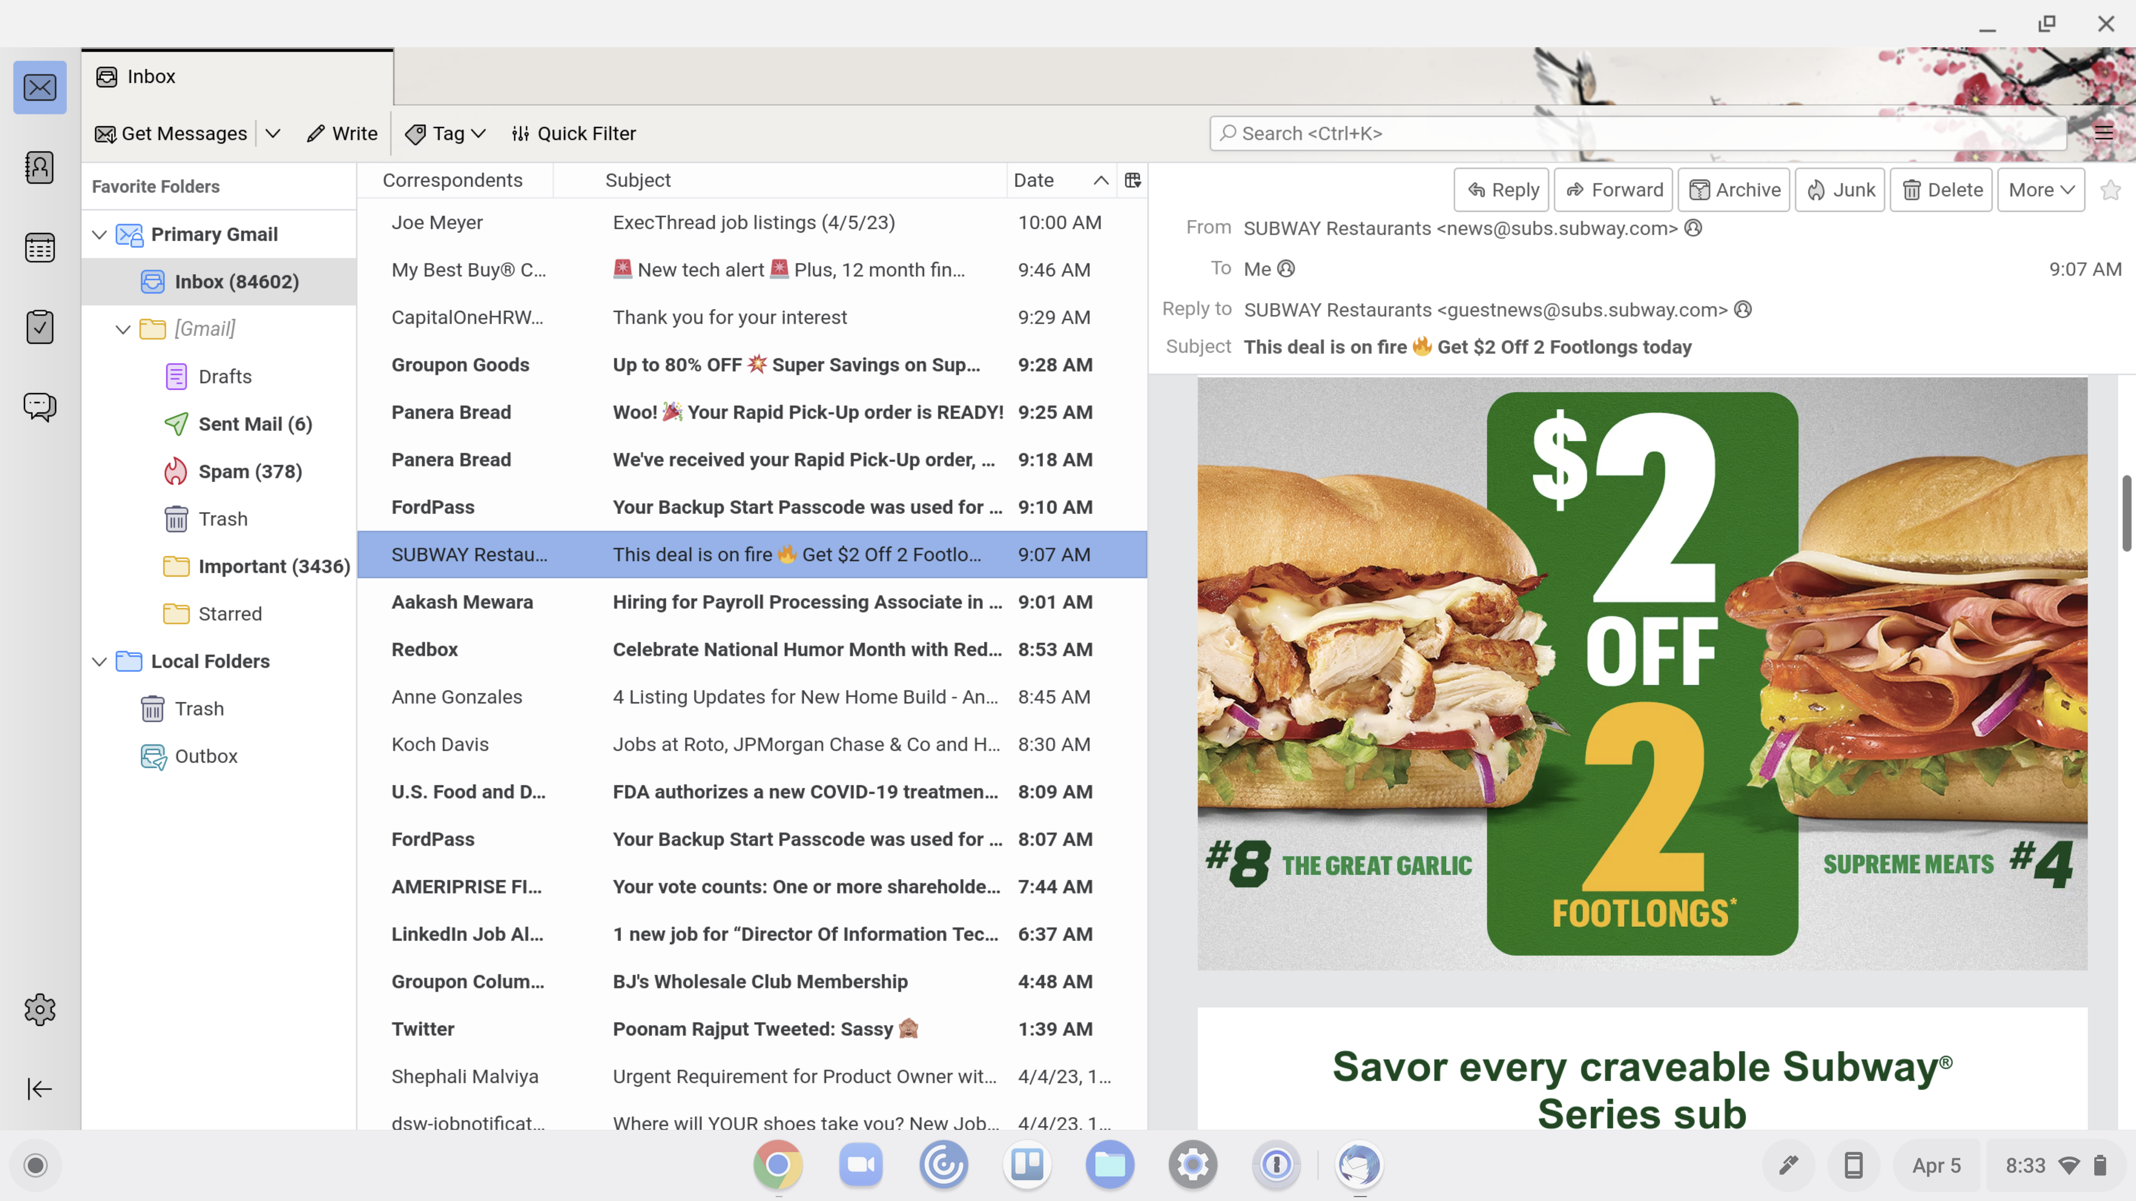Open Joe Meyer ExecThread job listings email

(752, 222)
